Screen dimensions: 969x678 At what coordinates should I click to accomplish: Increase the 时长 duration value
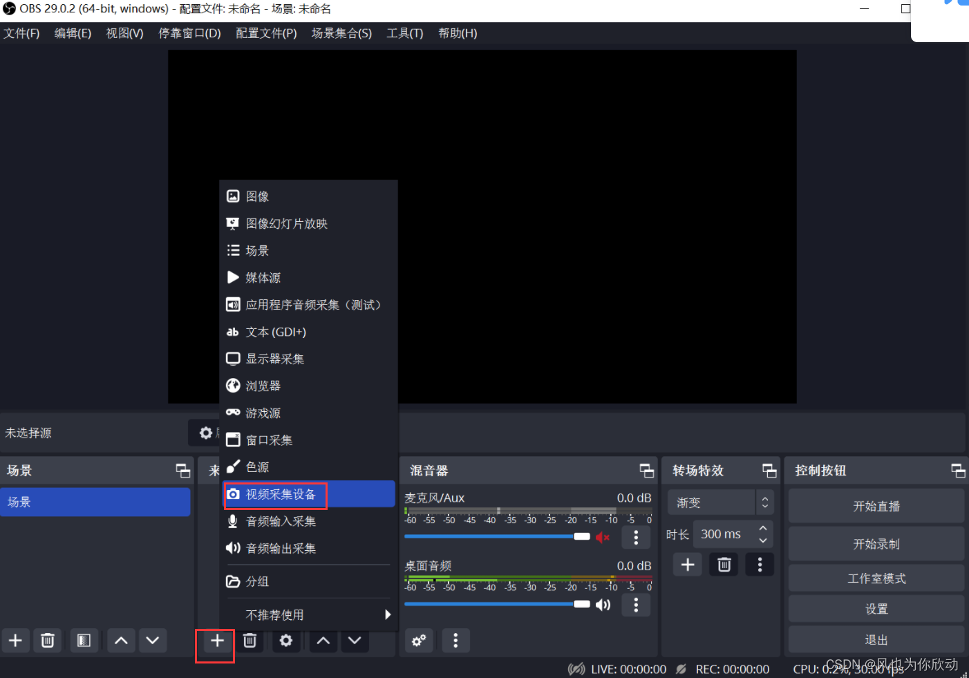(763, 529)
